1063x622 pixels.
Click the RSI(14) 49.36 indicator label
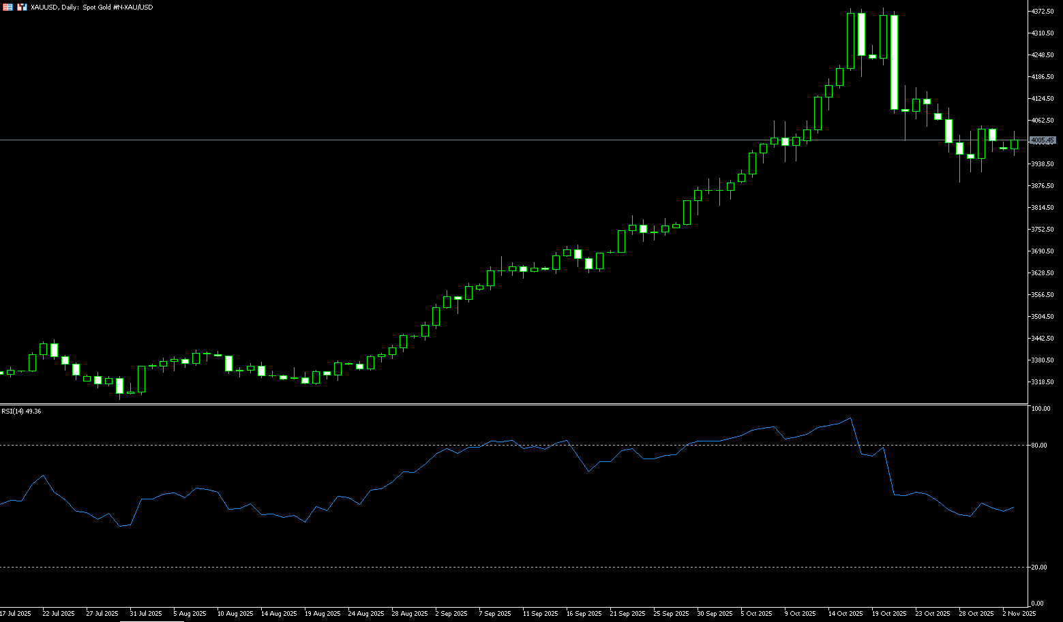tap(21, 411)
